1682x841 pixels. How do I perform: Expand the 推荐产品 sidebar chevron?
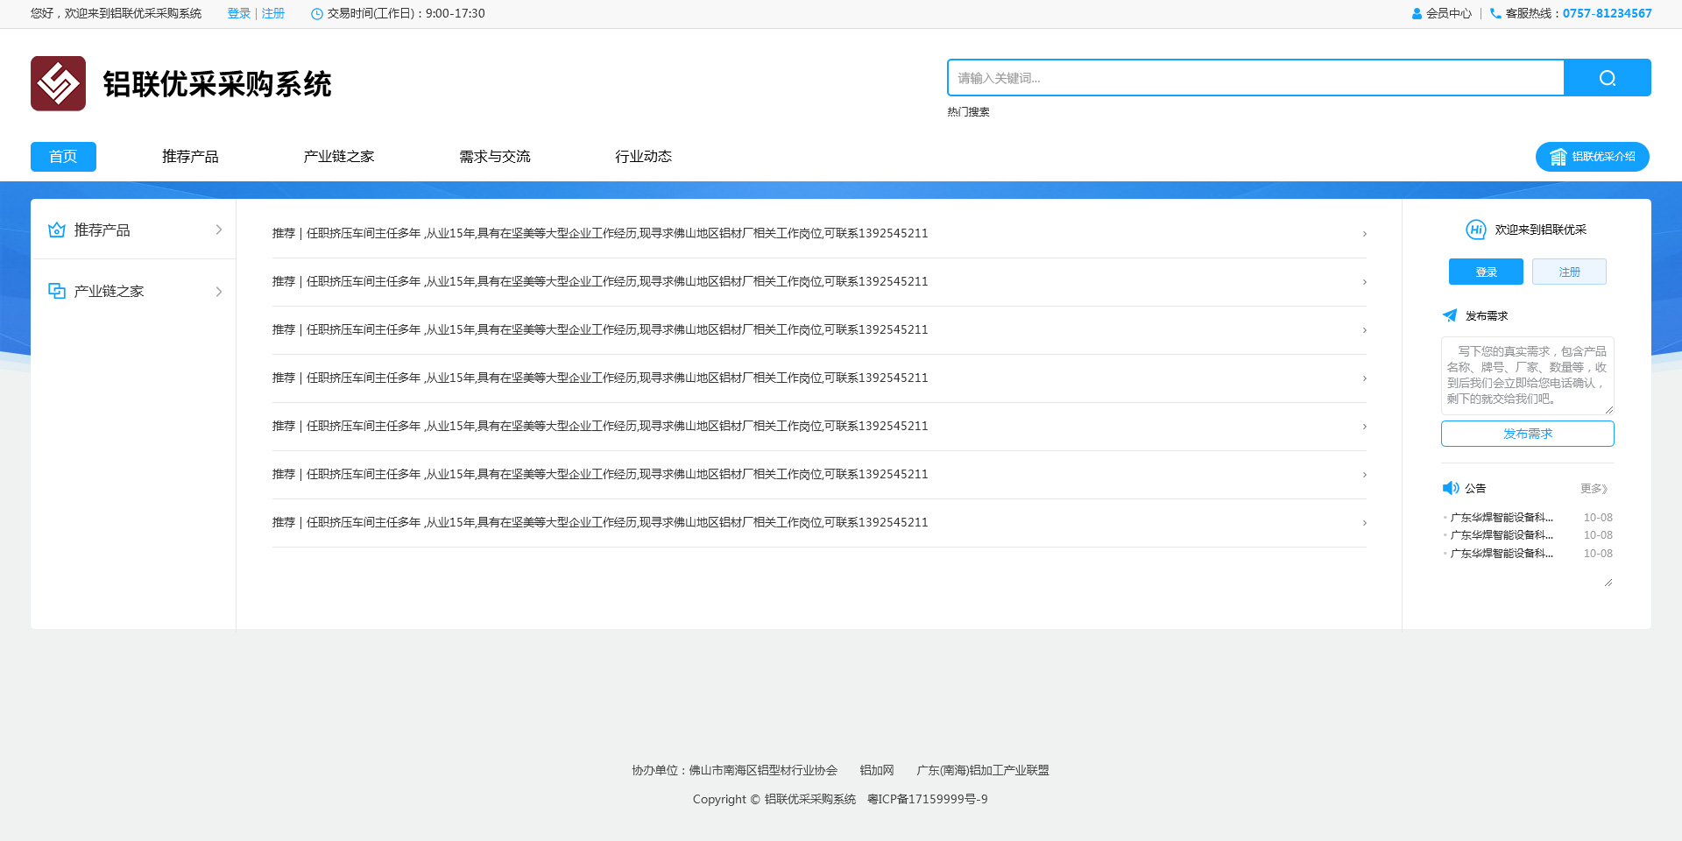pyautogui.click(x=219, y=230)
